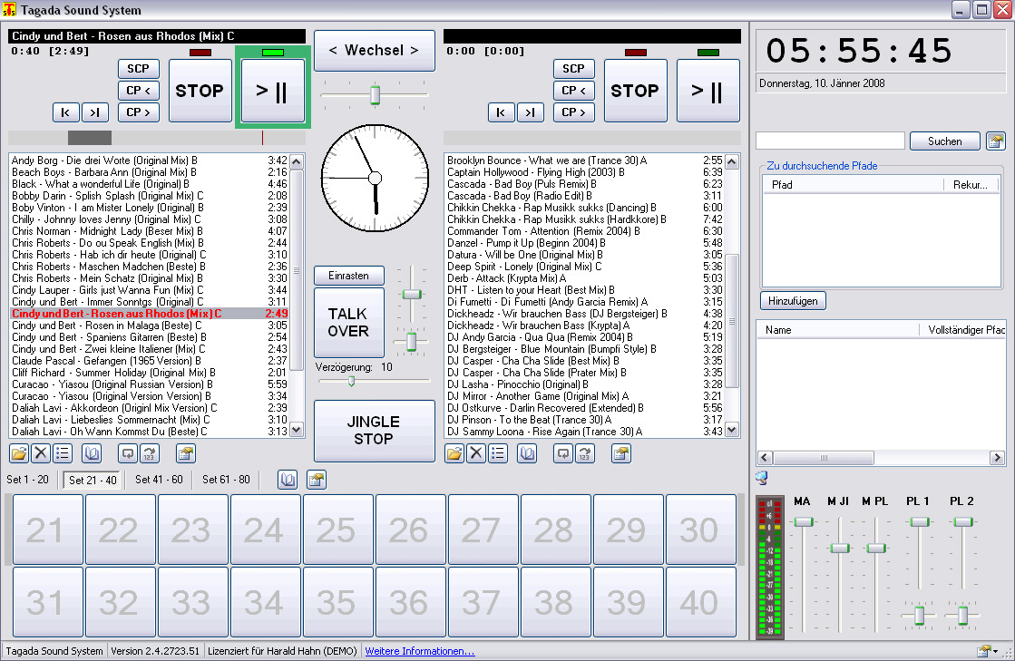
Task: Click the book icon beside Set 61 - 80
Action: pos(288,480)
